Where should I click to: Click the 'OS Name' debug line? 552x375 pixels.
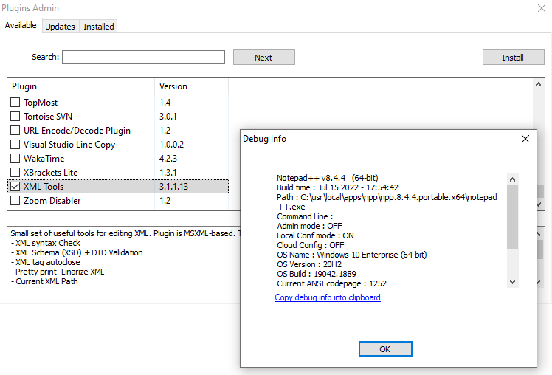[x=352, y=255]
